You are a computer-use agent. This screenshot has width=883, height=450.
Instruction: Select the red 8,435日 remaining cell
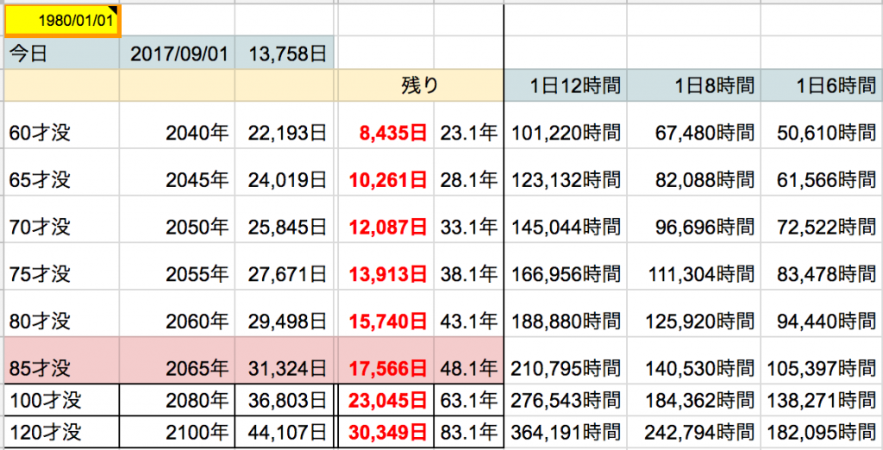click(385, 132)
